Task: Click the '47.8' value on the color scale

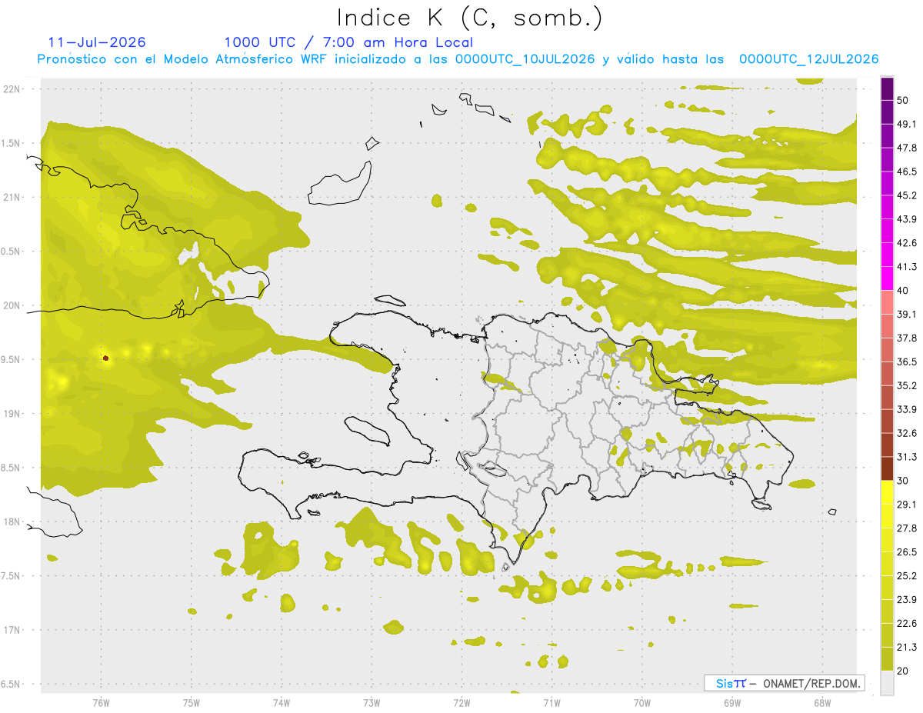Action: point(908,148)
